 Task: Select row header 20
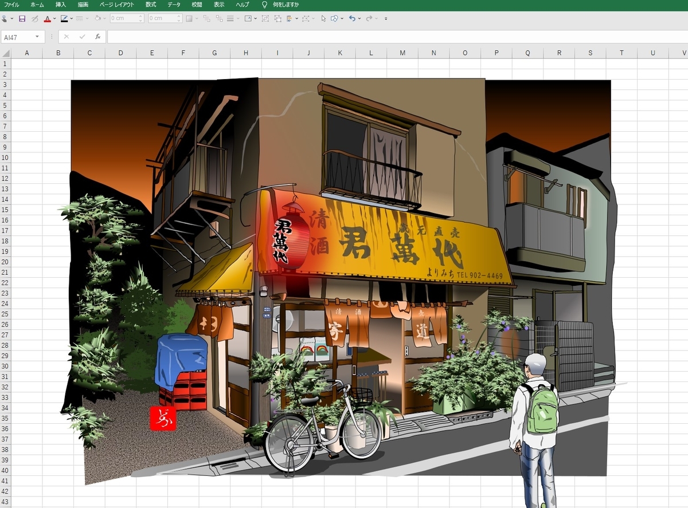tap(5, 262)
